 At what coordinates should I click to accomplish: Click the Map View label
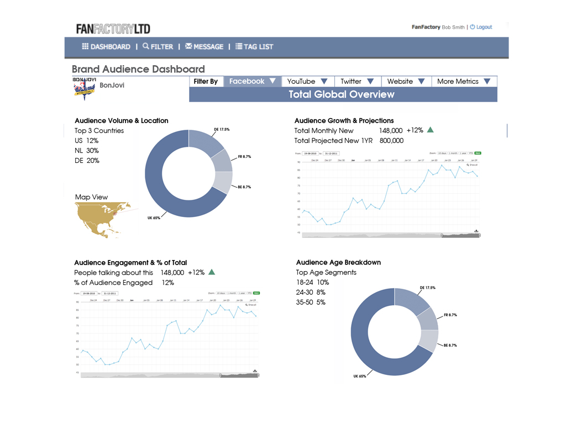point(91,197)
